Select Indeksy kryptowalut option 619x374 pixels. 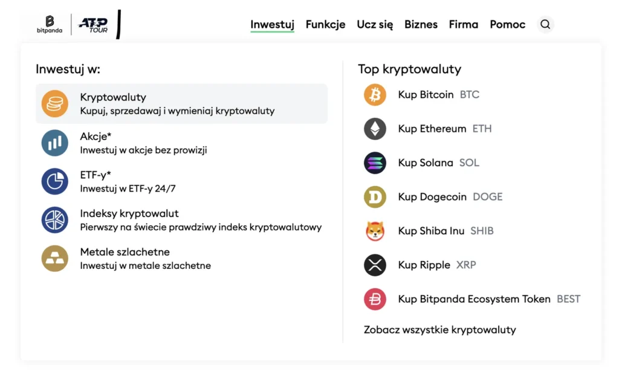click(129, 214)
